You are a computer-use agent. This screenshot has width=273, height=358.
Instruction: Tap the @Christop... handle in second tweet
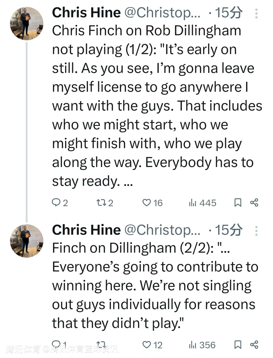(x=162, y=230)
